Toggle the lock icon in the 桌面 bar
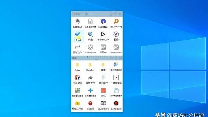This screenshot has width=208, height=117. tap(116, 58)
